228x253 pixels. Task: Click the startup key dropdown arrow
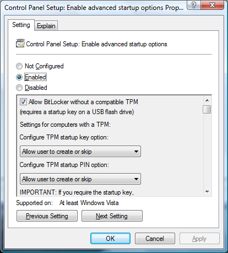[136, 152]
